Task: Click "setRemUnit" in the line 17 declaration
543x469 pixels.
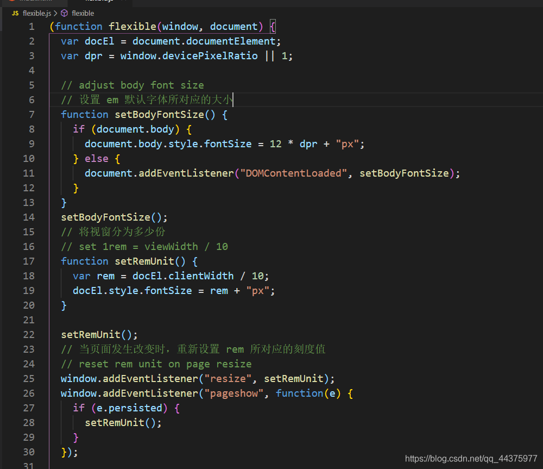Action: (x=144, y=261)
